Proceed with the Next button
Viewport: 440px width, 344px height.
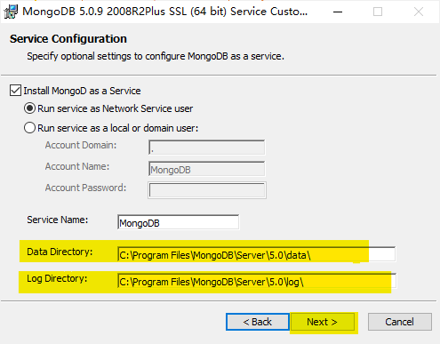point(323,322)
